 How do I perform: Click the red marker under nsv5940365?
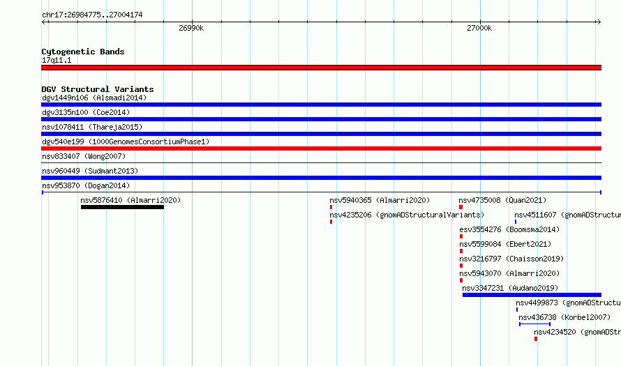coord(331,207)
